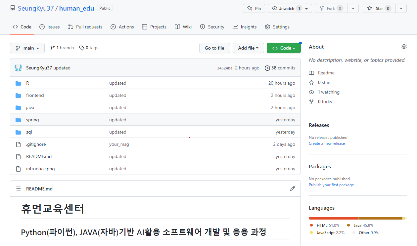Click the eye icon beside 1 watching
The height and width of the screenshot is (246, 417).
pyautogui.click(x=311, y=92)
